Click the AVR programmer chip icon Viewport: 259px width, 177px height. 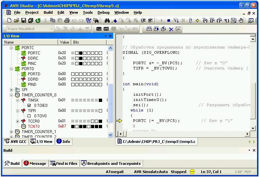pyautogui.click(x=106, y=29)
